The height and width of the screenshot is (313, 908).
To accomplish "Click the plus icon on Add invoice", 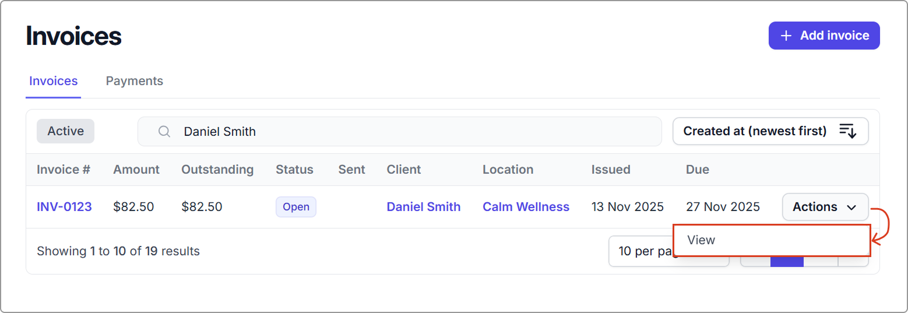I will (x=786, y=36).
